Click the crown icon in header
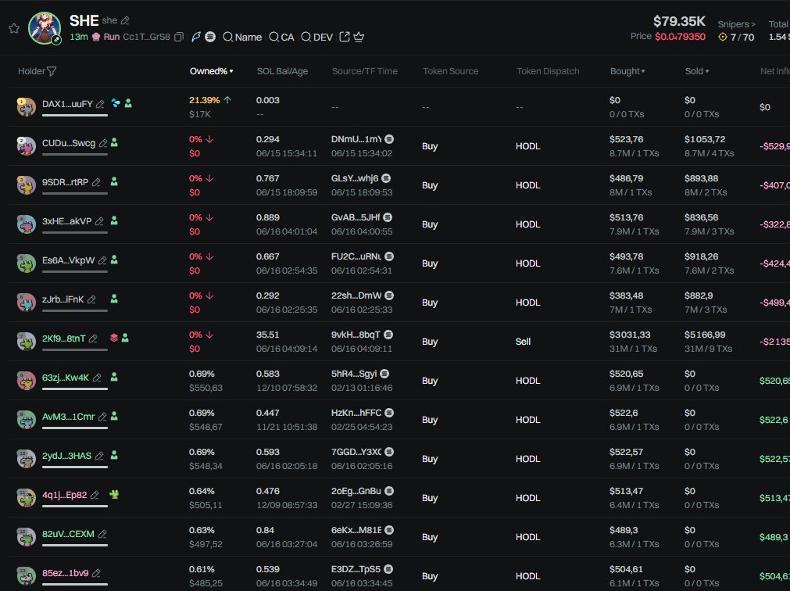The width and height of the screenshot is (790, 591). [x=359, y=37]
